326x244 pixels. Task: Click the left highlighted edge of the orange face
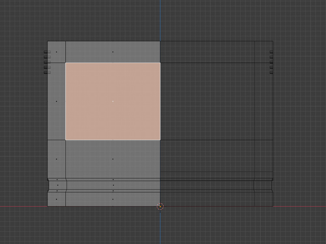66,101
